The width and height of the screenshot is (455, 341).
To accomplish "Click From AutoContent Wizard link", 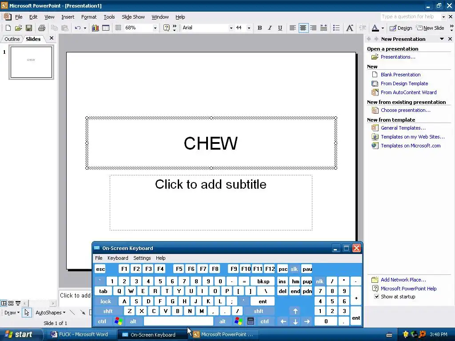I will [x=409, y=92].
